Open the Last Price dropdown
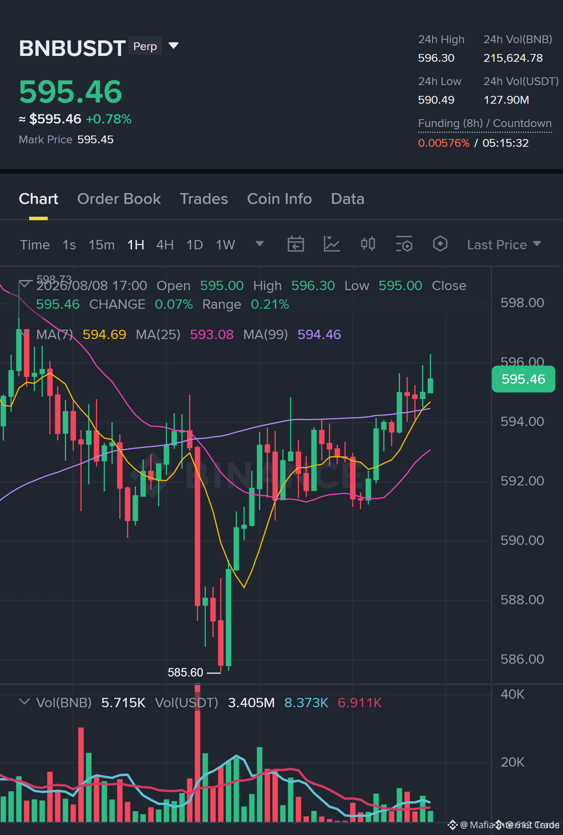Viewport: 563px width, 835px height. [x=504, y=245]
